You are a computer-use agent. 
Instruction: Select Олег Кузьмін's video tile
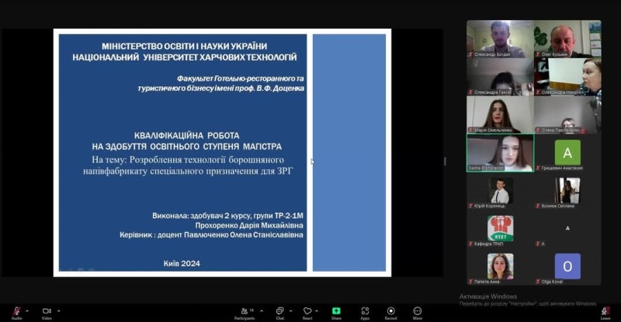(x=567, y=39)
